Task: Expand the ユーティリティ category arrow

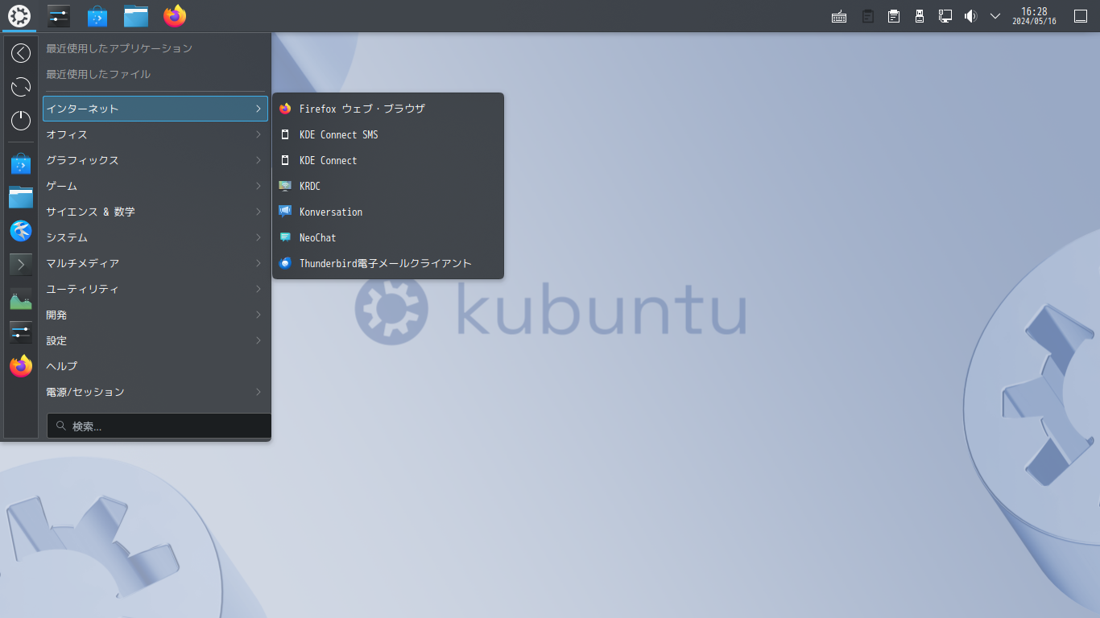Action: tap(258, 289)
